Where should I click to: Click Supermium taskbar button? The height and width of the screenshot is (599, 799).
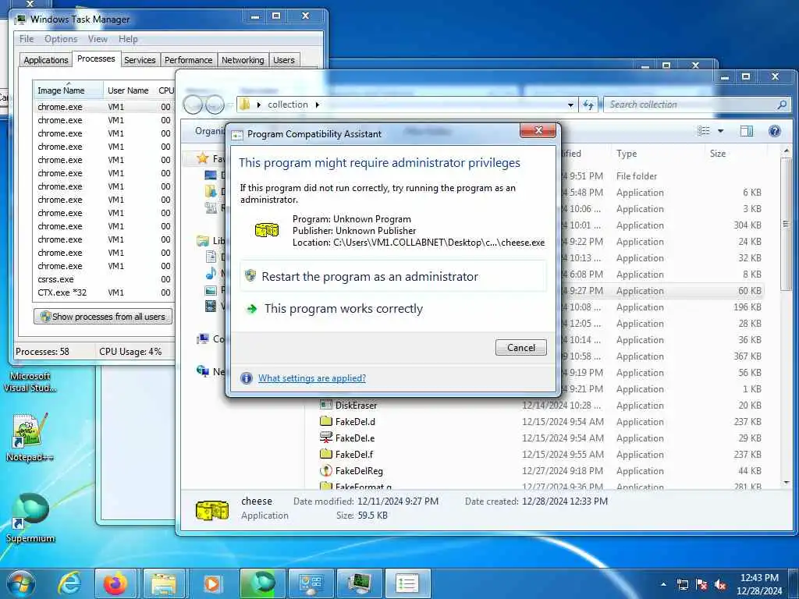(x=261, y=583)
